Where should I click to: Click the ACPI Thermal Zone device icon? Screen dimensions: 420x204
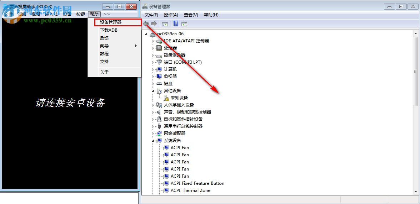point(166,190)
